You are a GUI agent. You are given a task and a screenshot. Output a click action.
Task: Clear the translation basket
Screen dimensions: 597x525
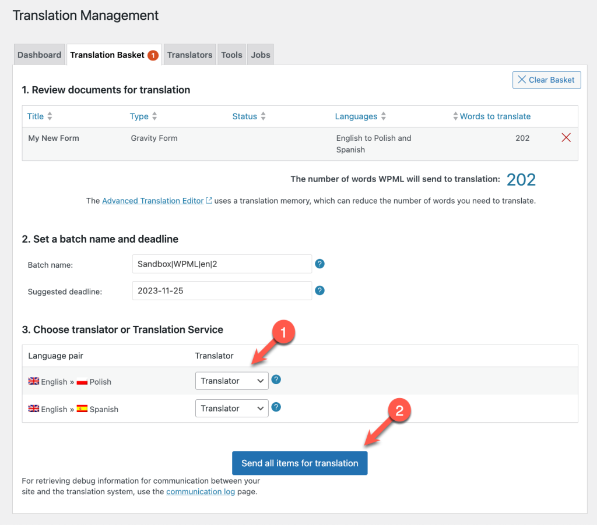[546, 80]
